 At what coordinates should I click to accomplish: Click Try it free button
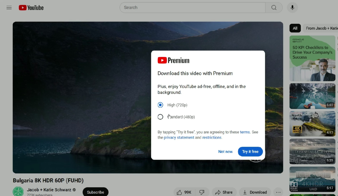pyautogui.click(x=250, y=152)
